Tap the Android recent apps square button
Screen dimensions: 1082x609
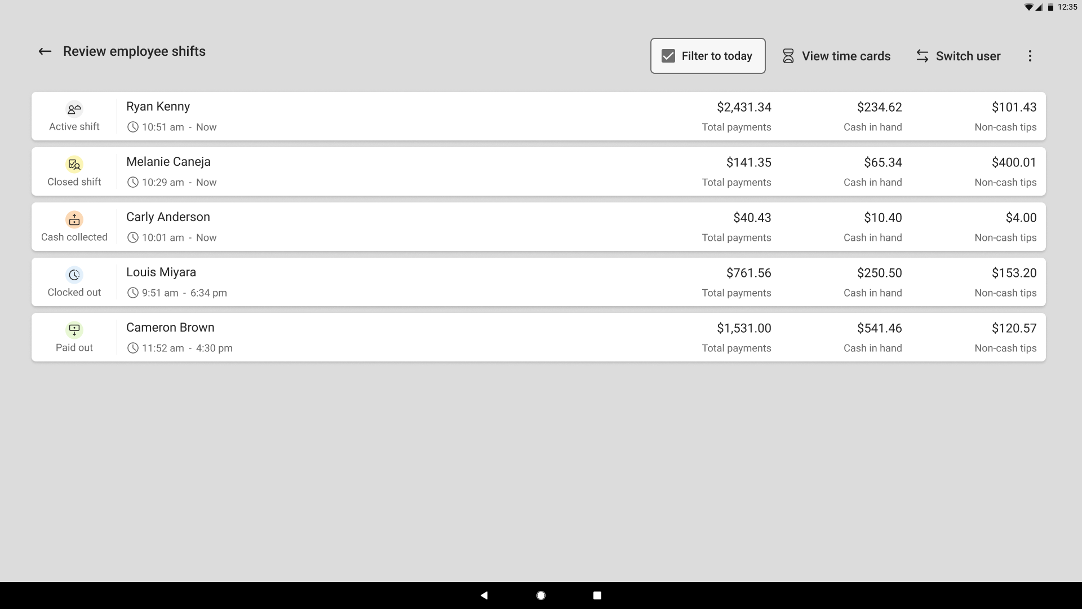597,595
